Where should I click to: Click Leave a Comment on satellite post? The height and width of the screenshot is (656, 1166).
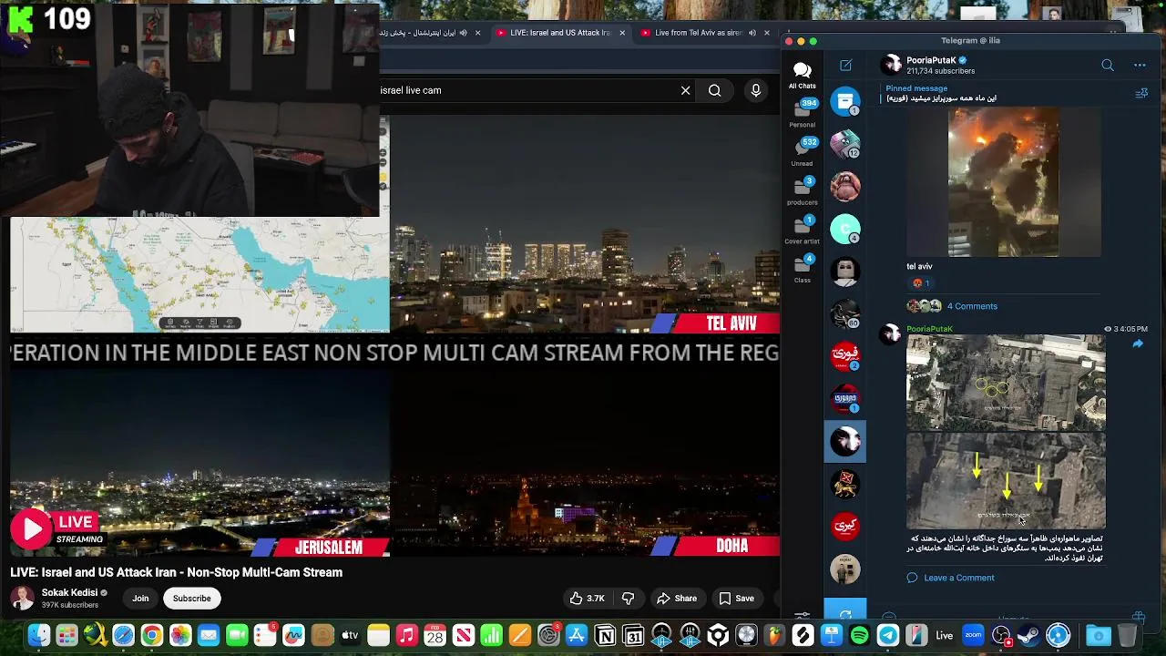[x=958, y=578]
